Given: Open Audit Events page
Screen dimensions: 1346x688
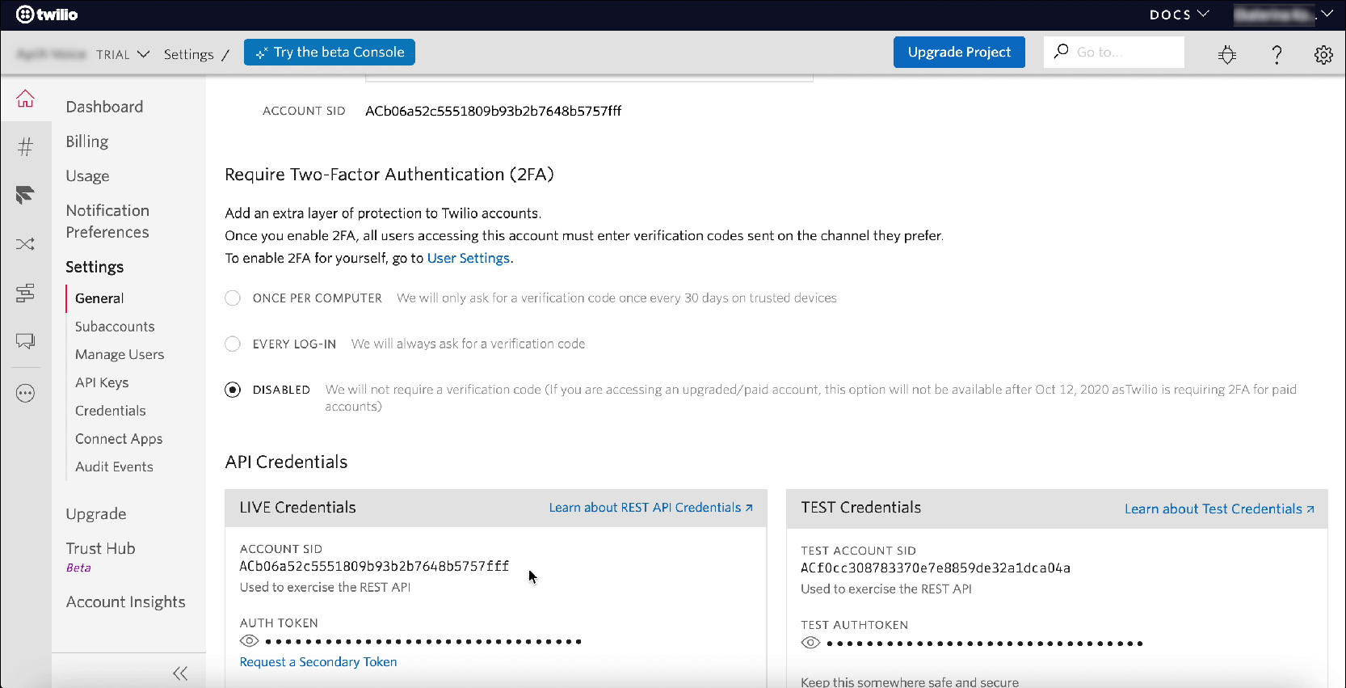Looking at the screenshot, I should (x=114, y=467).
